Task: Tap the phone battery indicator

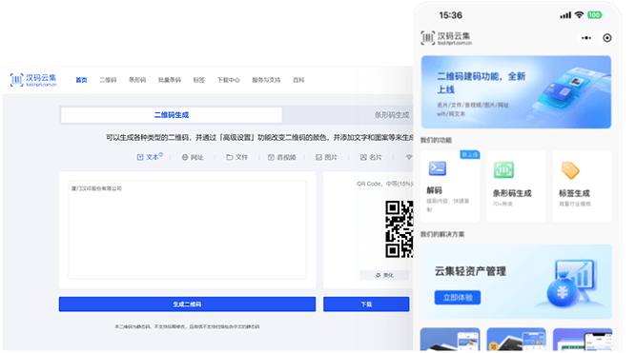Action: click(595, 15)
